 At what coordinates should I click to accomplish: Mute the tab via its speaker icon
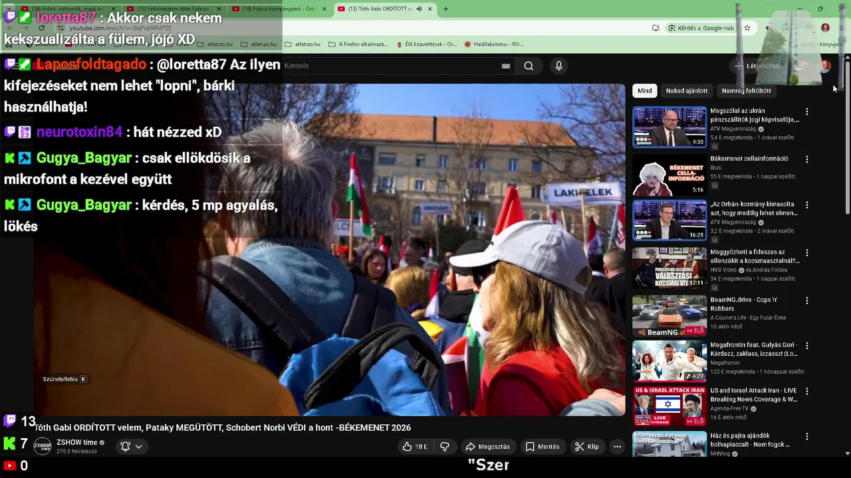(x=419, y=9)
